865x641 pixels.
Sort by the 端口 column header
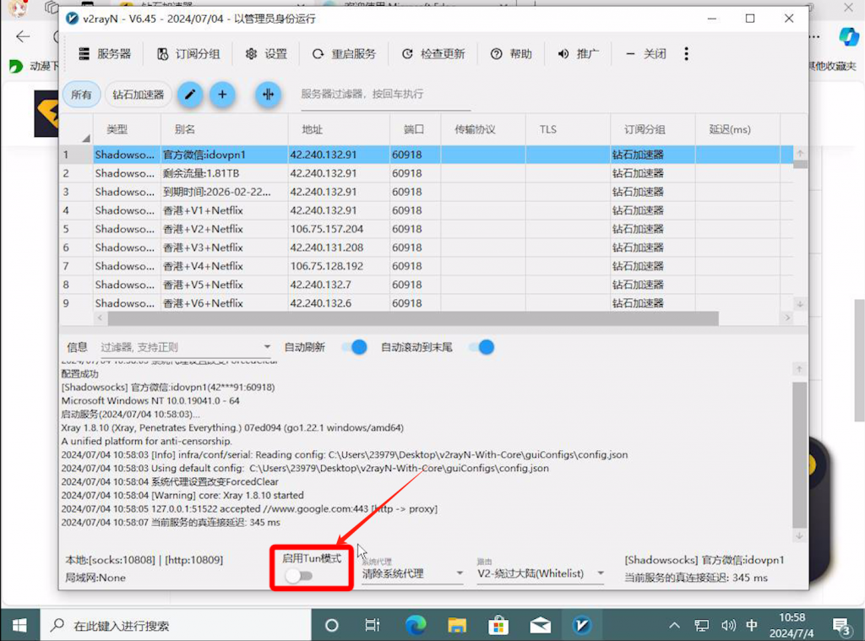tap(415, 129)
